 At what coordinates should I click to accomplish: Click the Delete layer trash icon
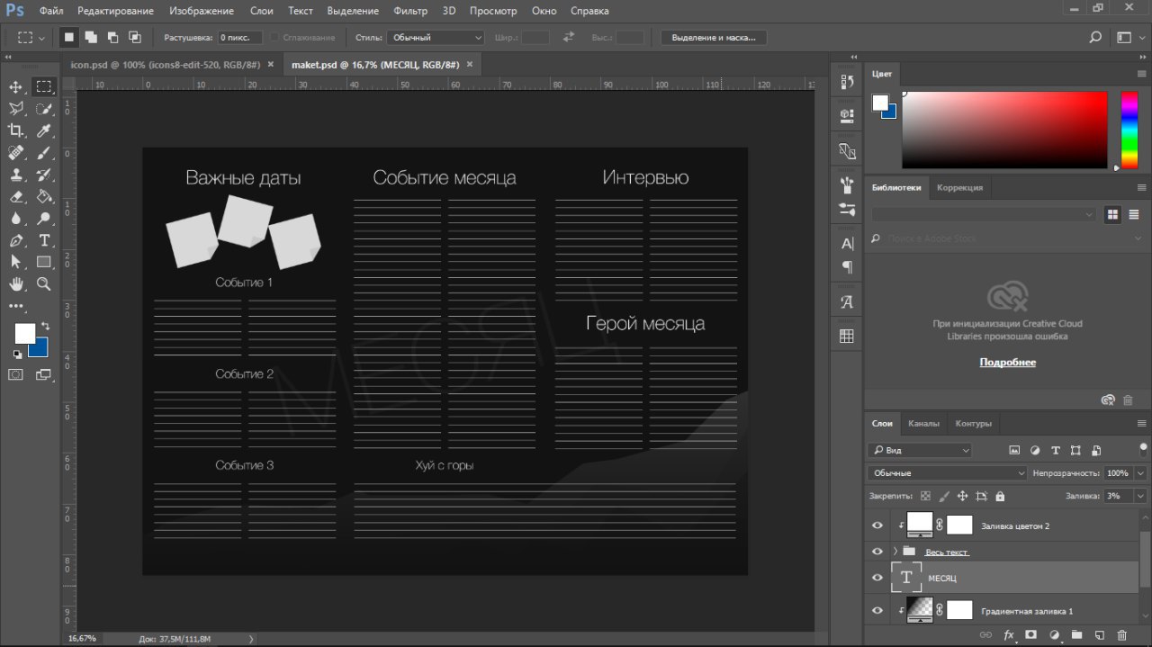[x=1121, y=635]
